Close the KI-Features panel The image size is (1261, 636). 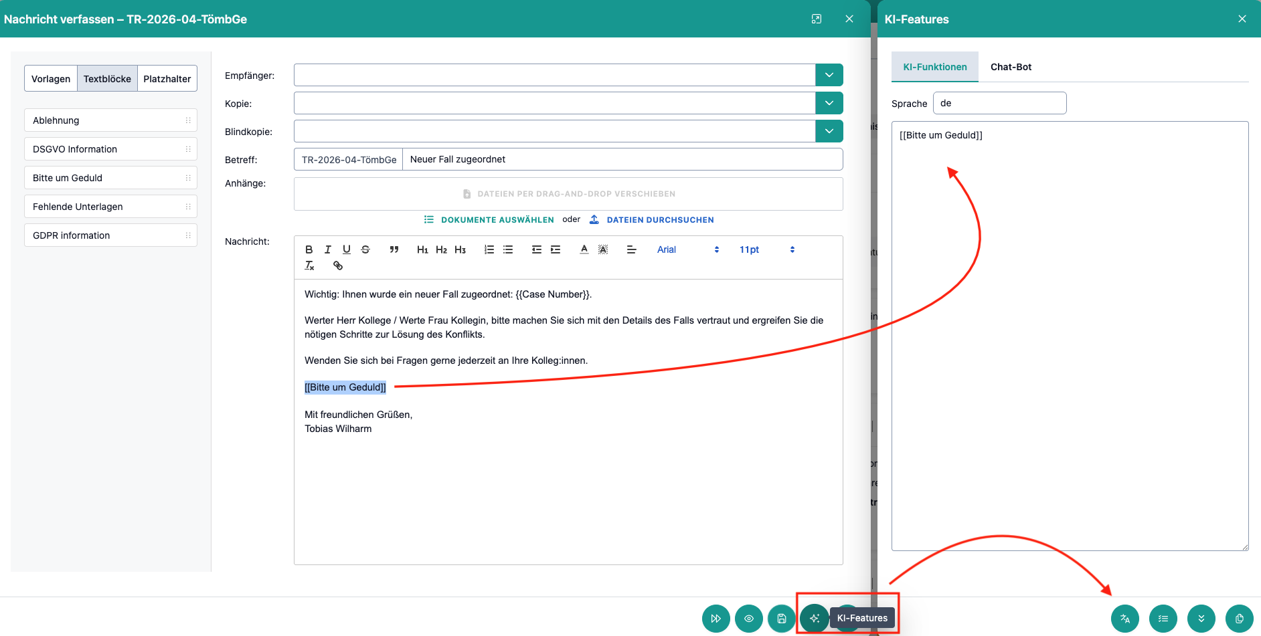pos(1242,19)
